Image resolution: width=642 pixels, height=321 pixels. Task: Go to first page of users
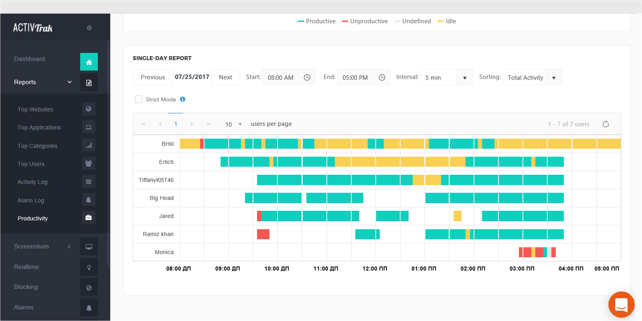point(143,124)
